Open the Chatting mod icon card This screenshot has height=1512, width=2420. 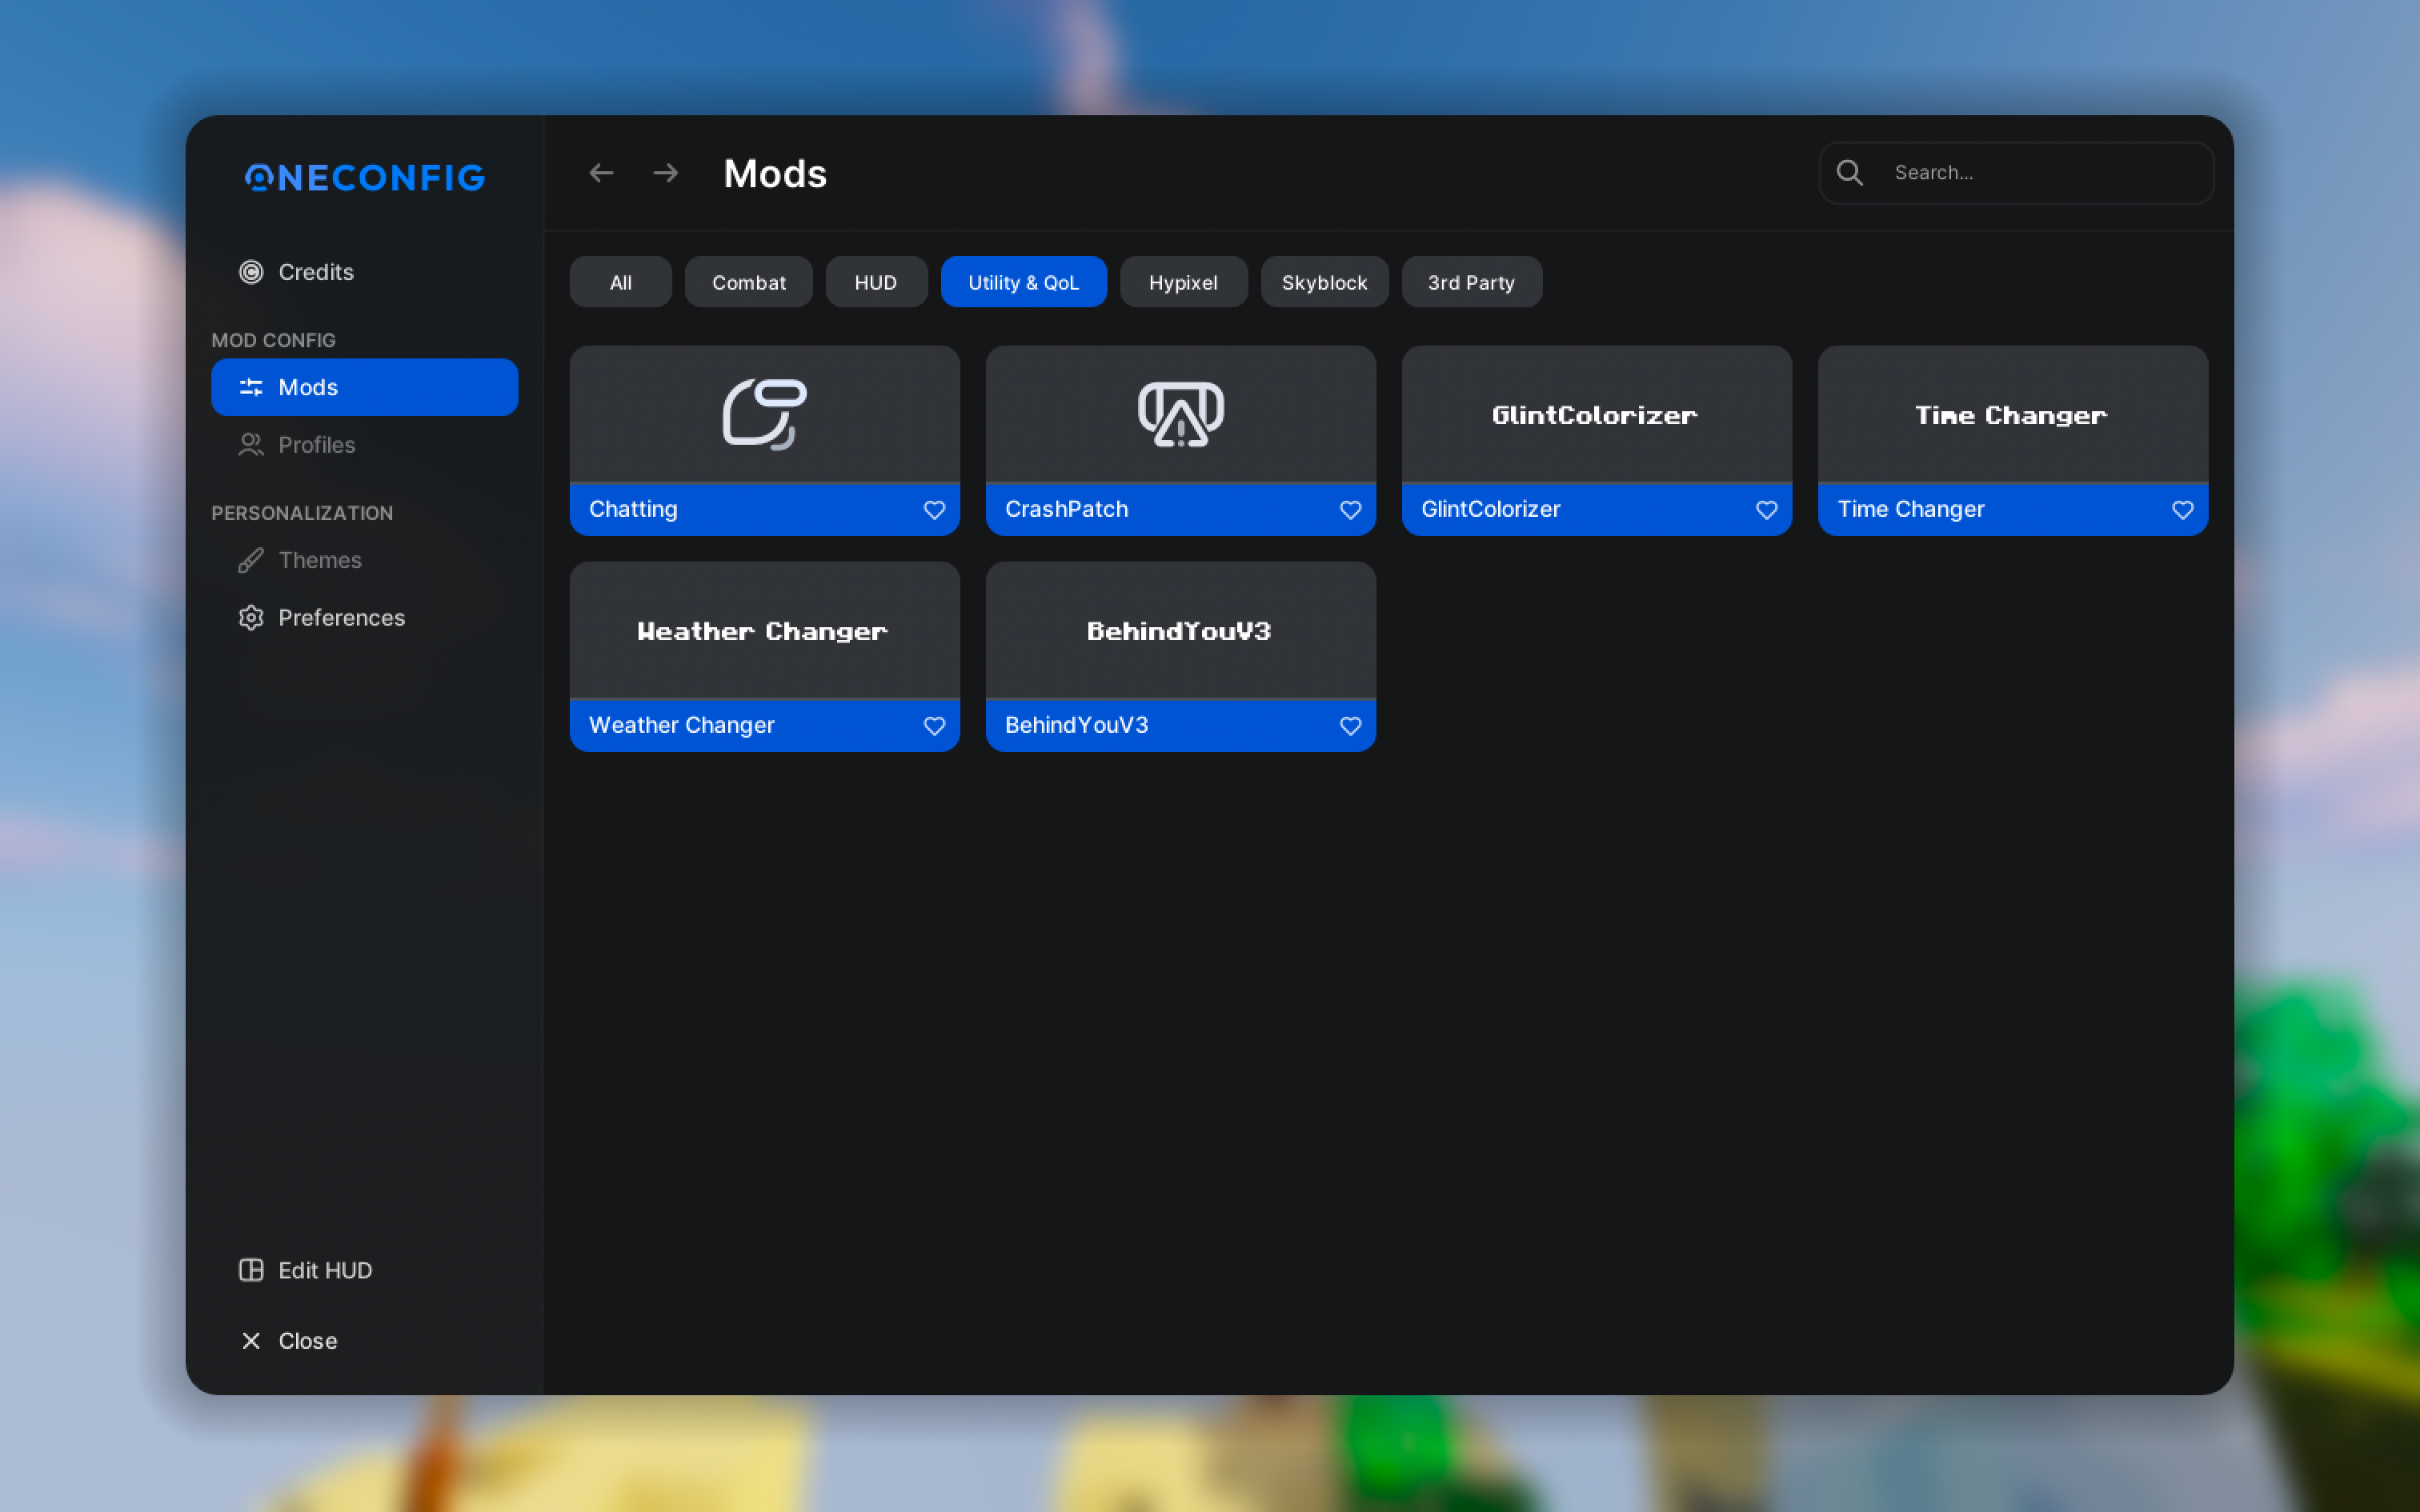(764, 414)
